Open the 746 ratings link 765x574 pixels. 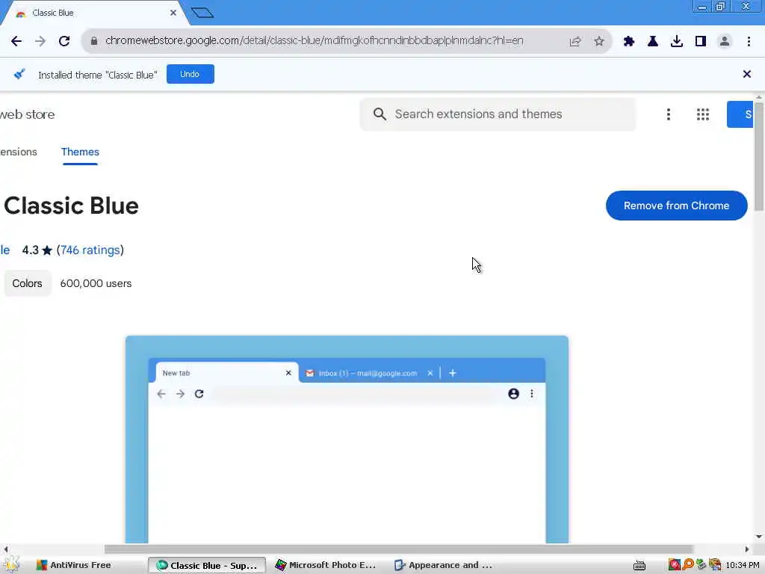pyautogui.click(x=90, y=250)
